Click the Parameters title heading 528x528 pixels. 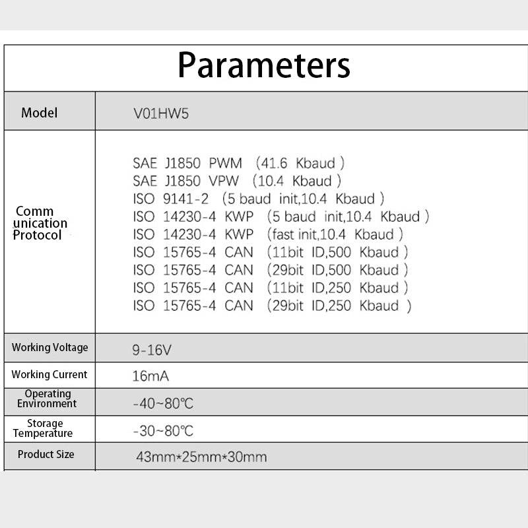264,65
